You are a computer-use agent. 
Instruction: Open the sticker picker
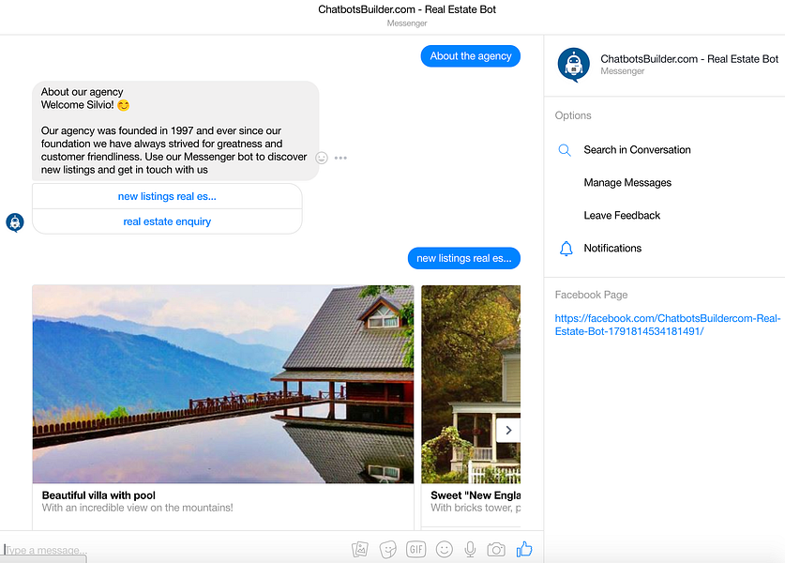387,549
